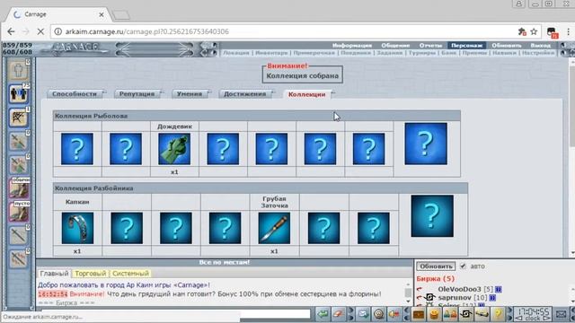The height and width of the screenshot is (323, 575).
Task: Open the Способности tab
Action: point(75,93)
